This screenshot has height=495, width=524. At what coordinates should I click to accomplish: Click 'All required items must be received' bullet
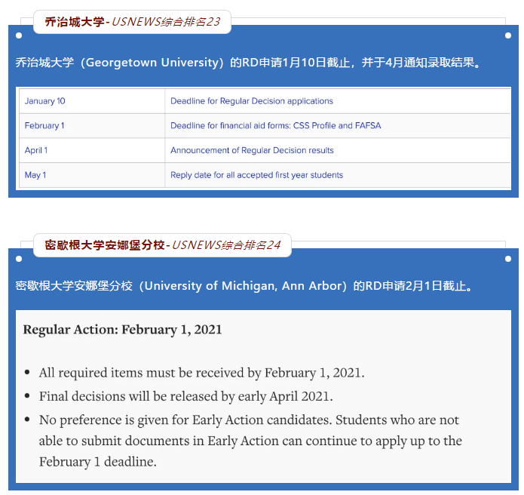tap(201, 373)
